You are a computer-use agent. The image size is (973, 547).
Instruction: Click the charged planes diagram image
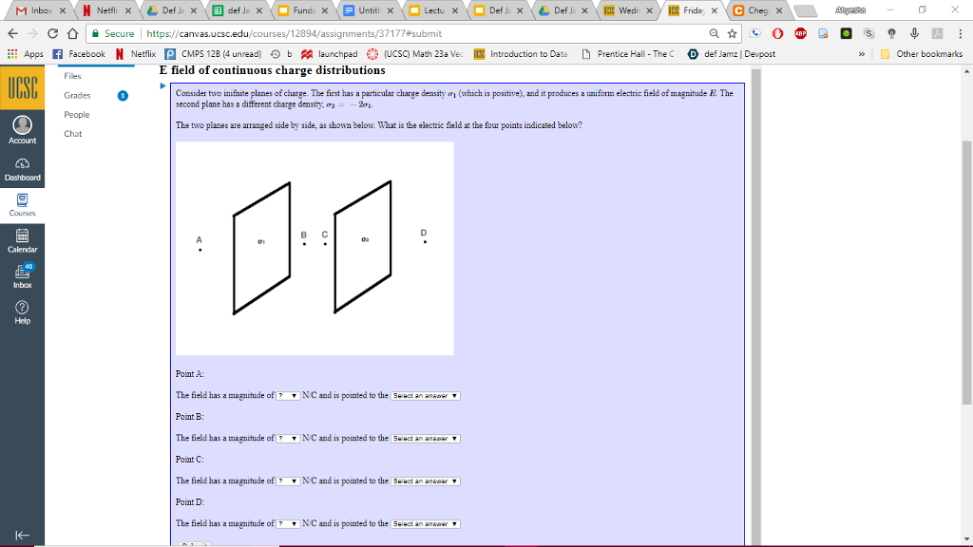click(x=315, y=248)
